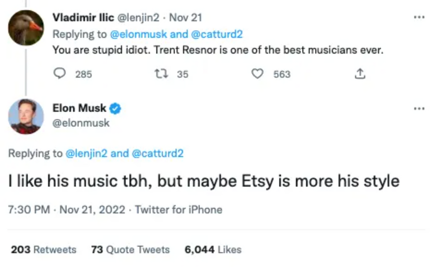Viewport: 435px width, 267px height.
Task: Open the Nov 21 timestamp link
Action: (186, 18)
